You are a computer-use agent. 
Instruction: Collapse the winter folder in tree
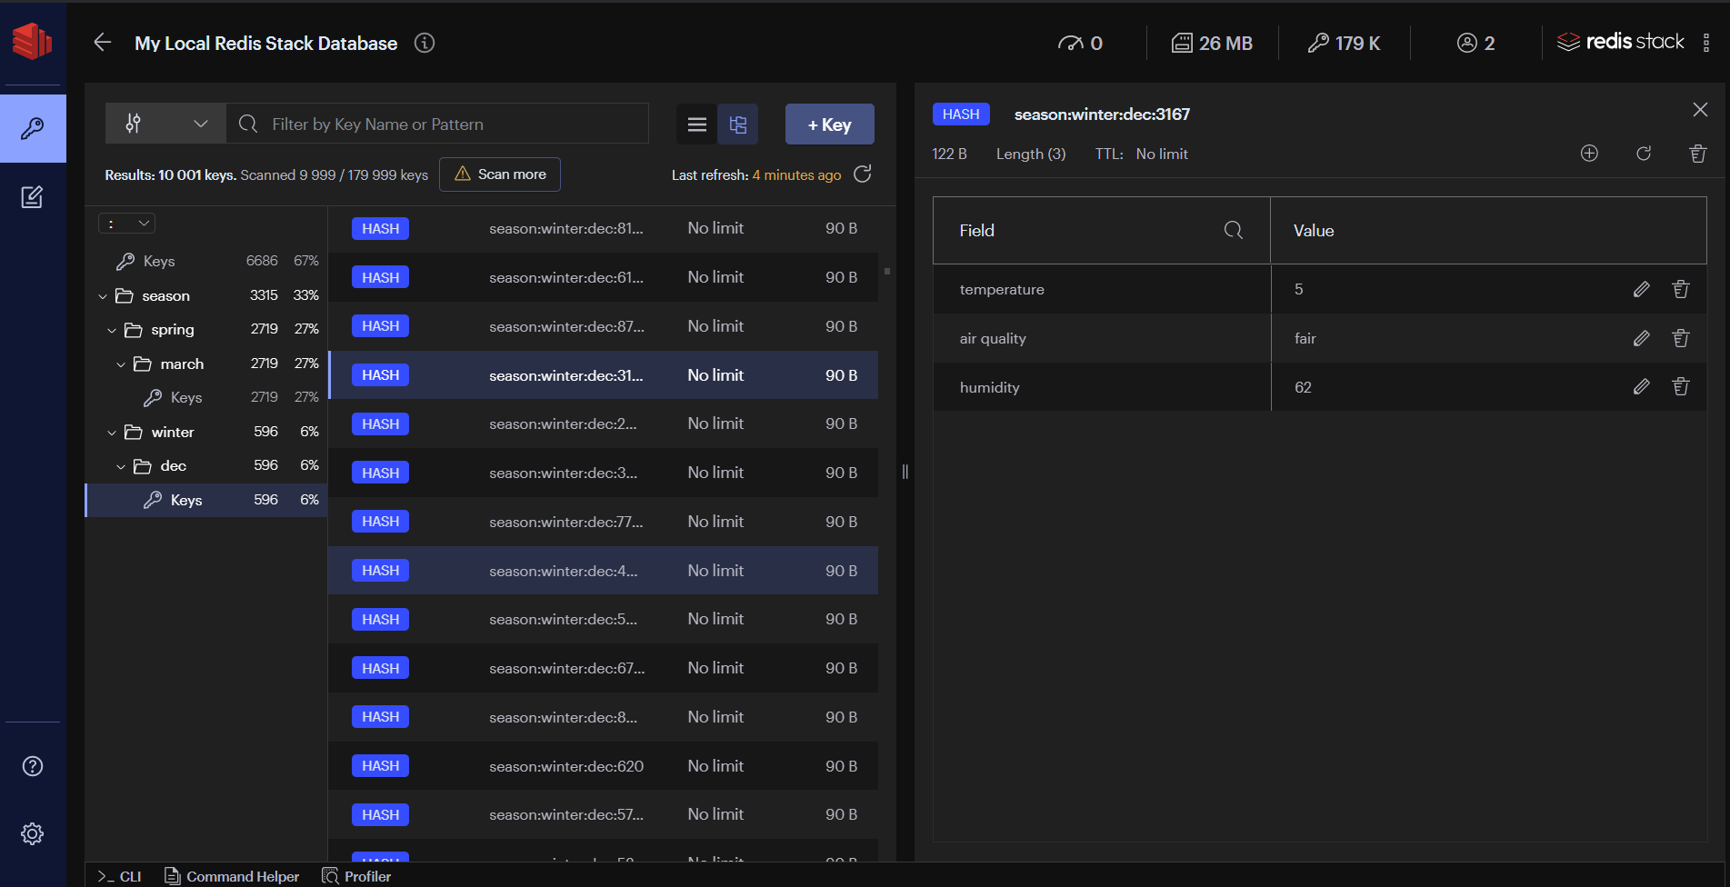112,433
